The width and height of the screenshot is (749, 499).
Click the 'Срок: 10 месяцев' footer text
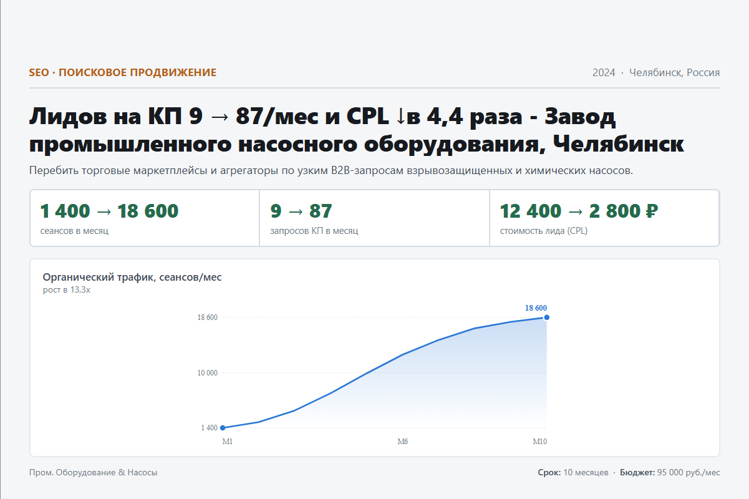[573, 473]
